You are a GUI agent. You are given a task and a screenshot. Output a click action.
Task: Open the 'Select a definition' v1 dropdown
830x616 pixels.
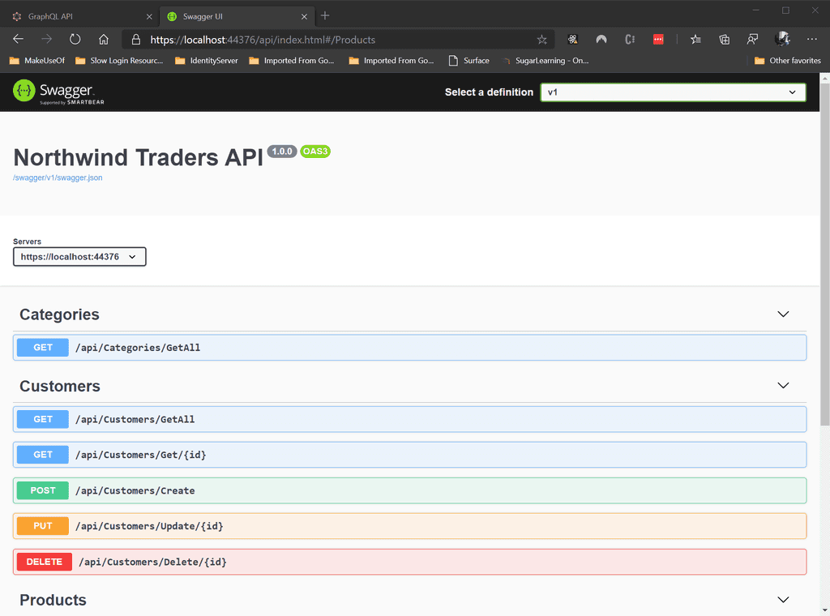pos(673,92)
